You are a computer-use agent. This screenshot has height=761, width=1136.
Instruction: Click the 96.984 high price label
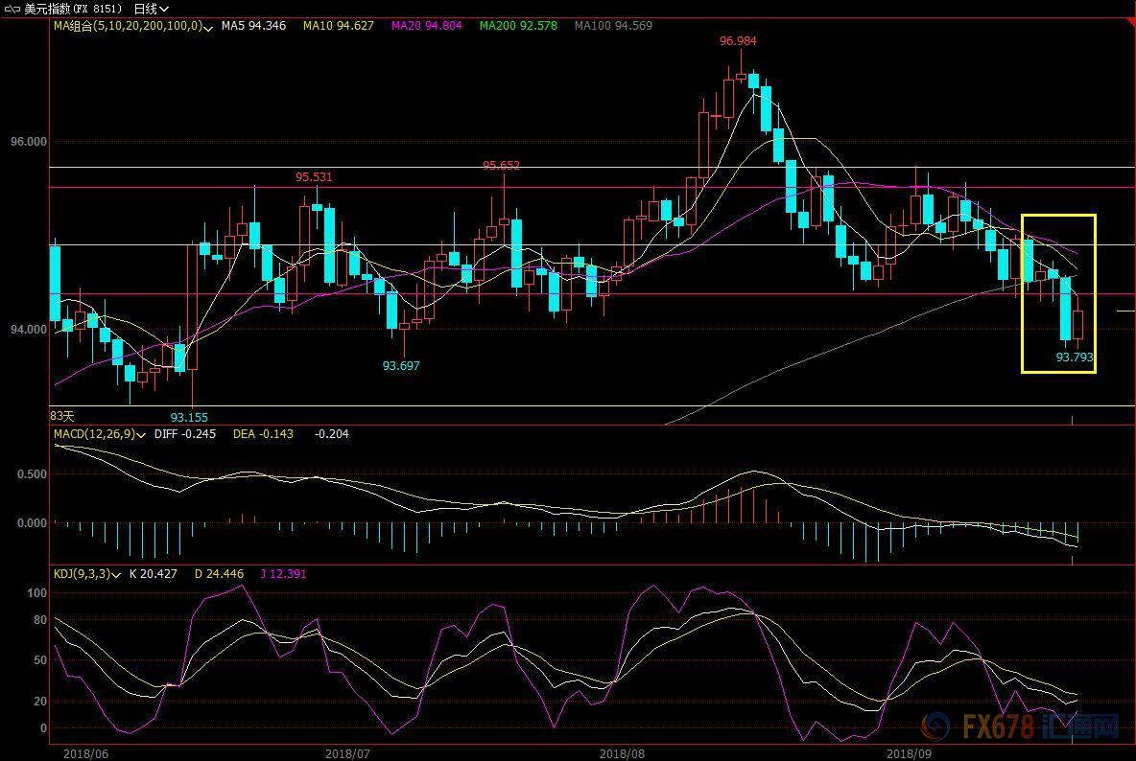pos(738,41)
